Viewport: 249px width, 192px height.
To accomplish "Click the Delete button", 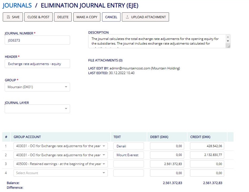I will tap(63, 17).
